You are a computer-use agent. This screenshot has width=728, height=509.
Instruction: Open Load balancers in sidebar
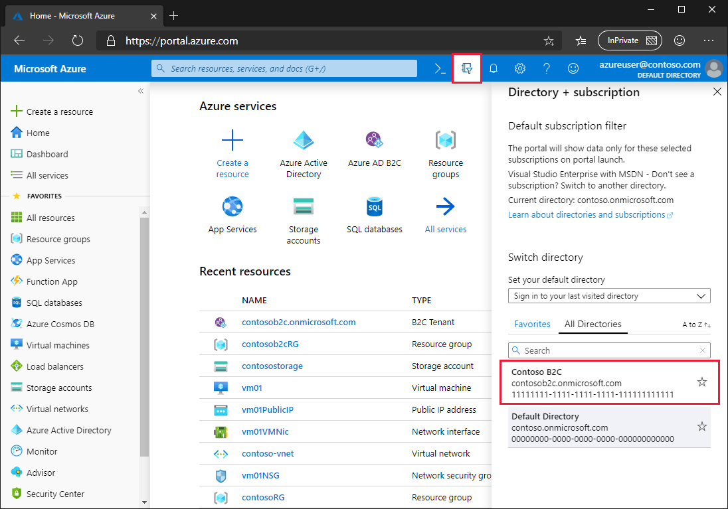tap(47, 366)
